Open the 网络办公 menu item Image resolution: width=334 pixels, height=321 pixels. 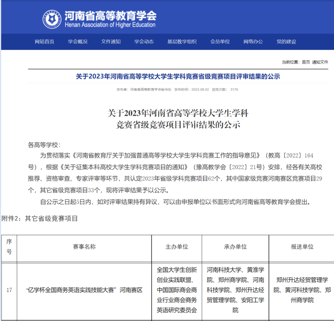(253, 42)
